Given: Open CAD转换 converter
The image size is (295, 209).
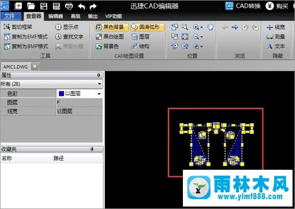Looking at the screenshot, I should (243, 6).
